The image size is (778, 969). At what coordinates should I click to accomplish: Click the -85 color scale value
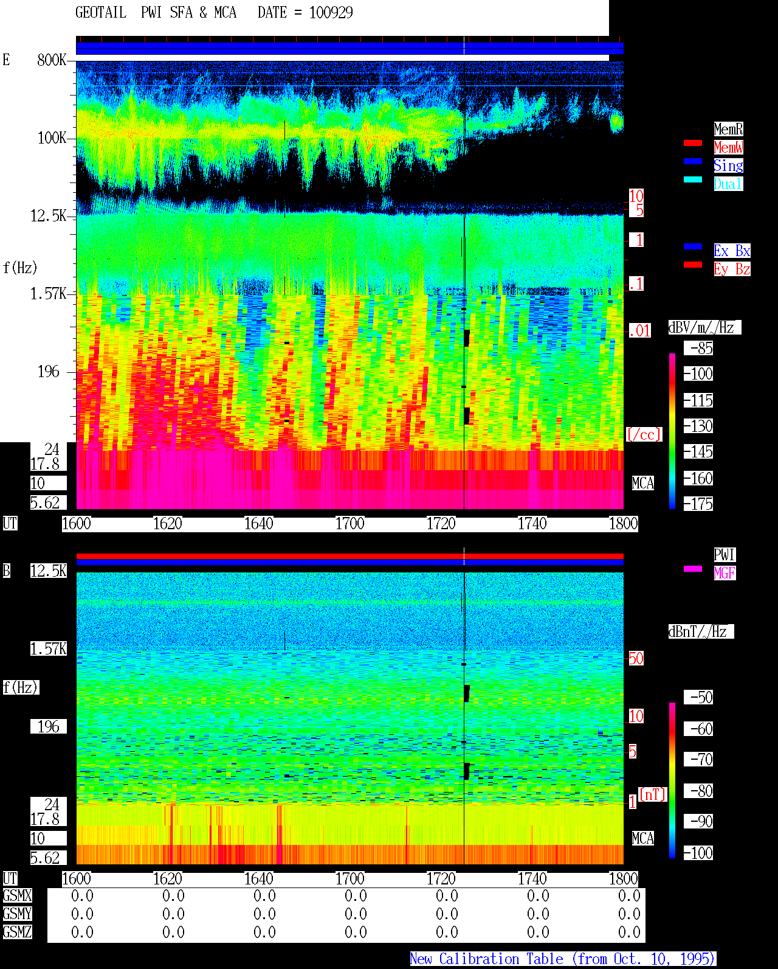(699, 348)
